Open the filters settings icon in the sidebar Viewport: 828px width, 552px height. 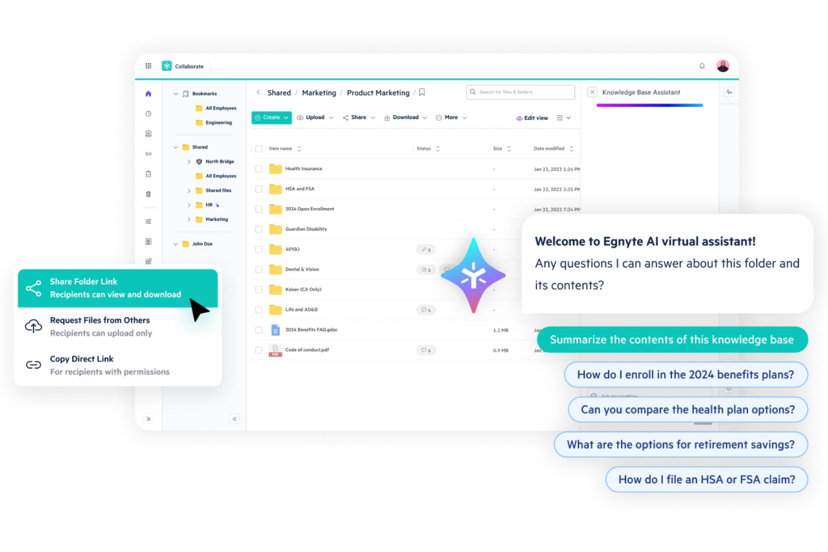pos(148,221)
